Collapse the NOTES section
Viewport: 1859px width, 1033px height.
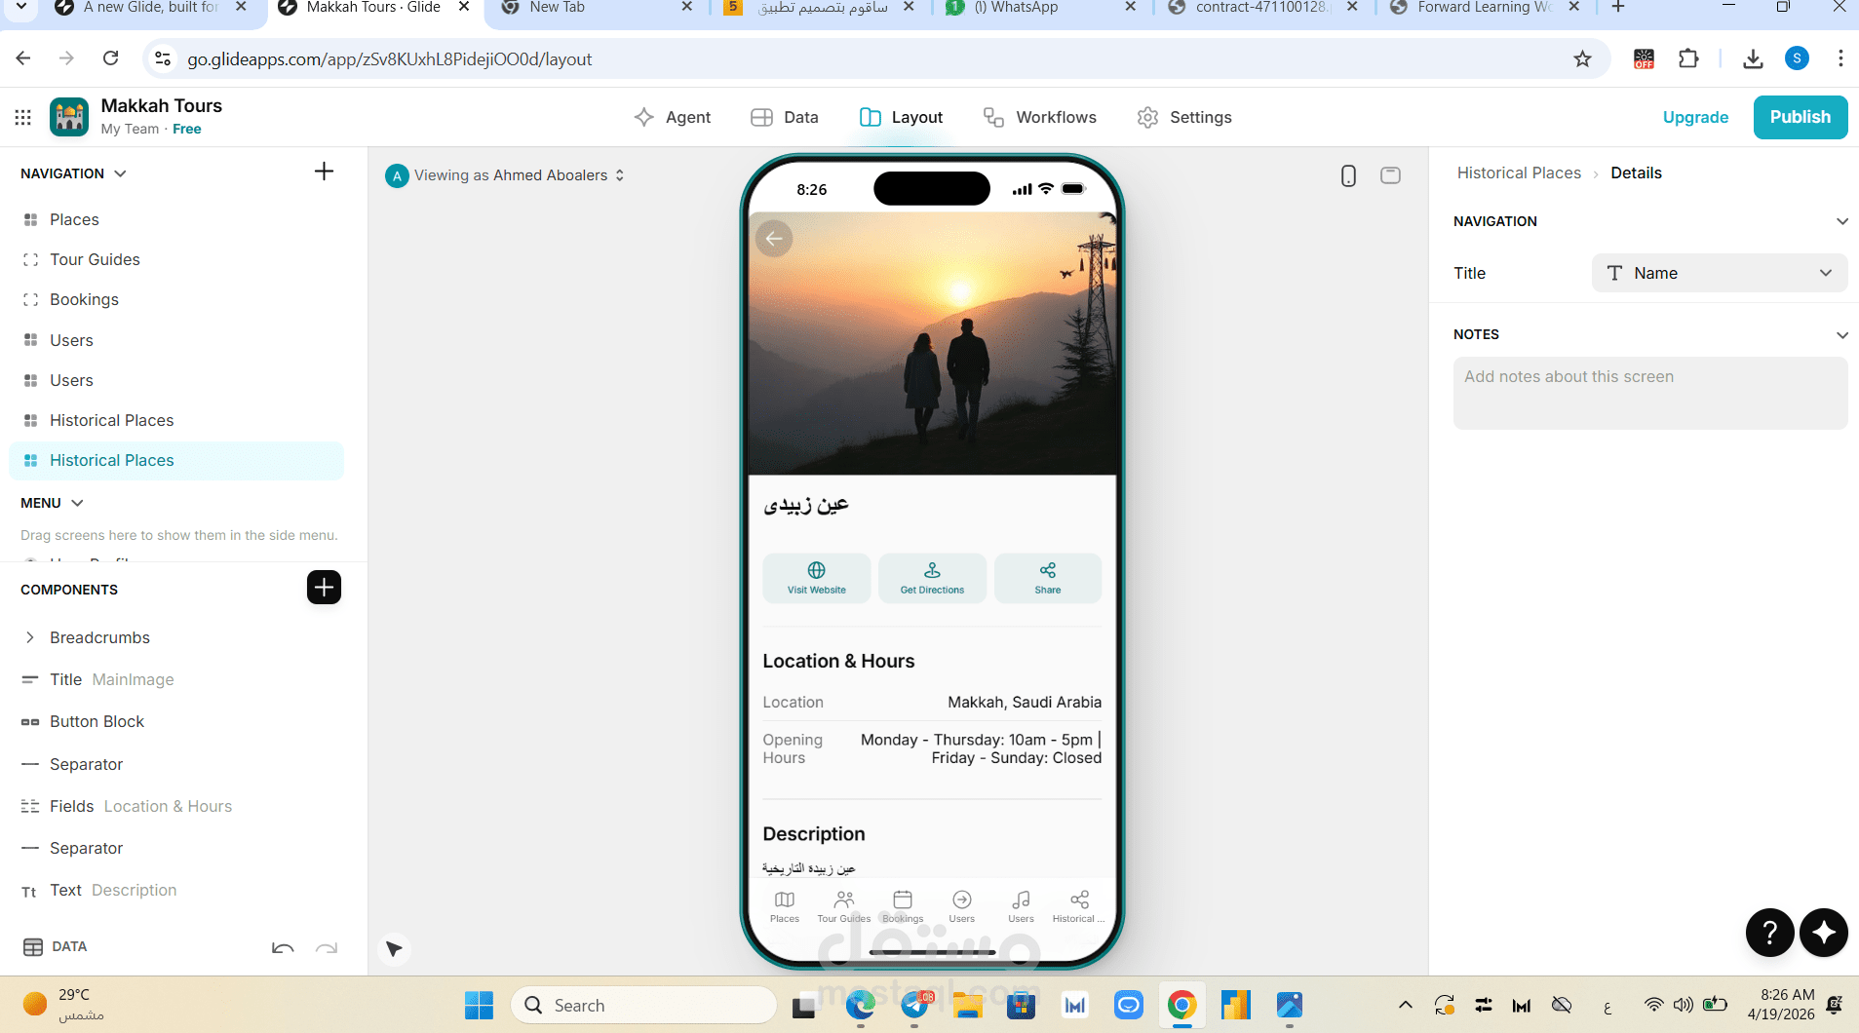click(x=1841, y=334)
